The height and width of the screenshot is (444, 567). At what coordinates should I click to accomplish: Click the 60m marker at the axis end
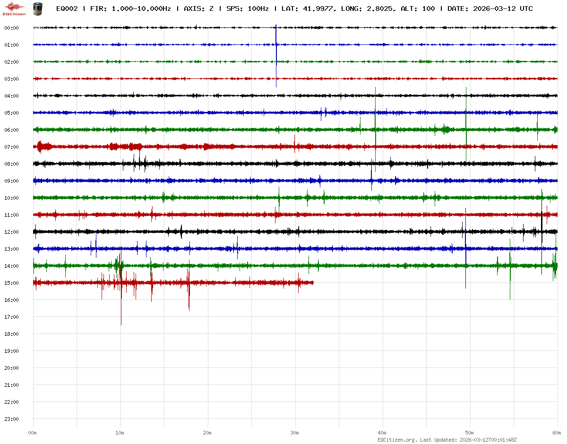point(557,433)
